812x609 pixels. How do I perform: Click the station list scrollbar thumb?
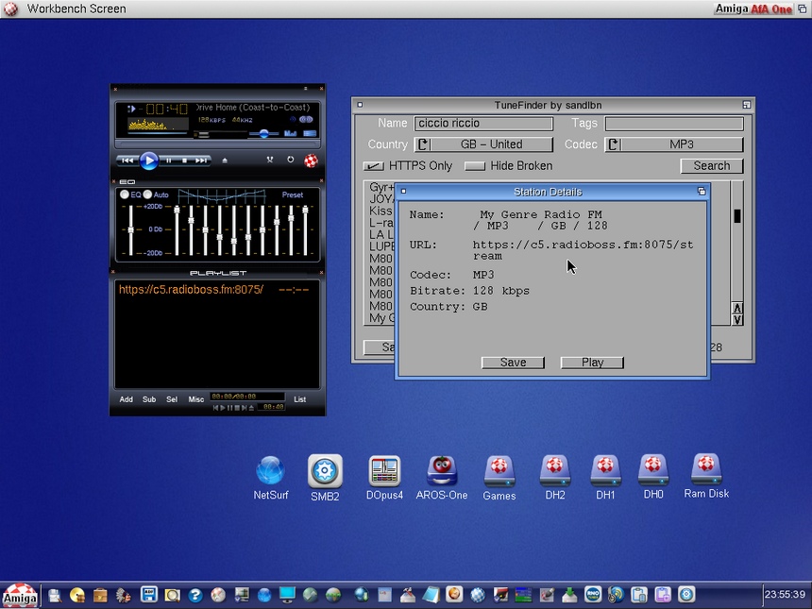point(736,216)
